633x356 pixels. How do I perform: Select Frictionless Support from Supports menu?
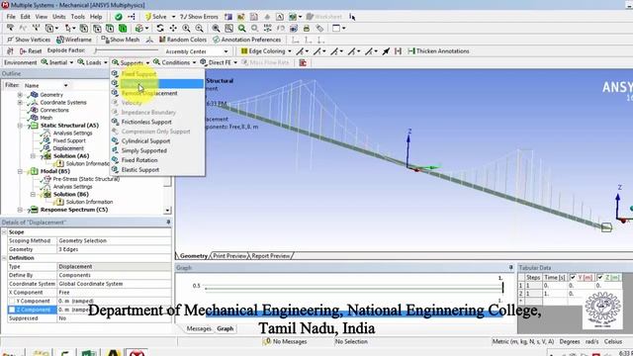click(146, 122)
